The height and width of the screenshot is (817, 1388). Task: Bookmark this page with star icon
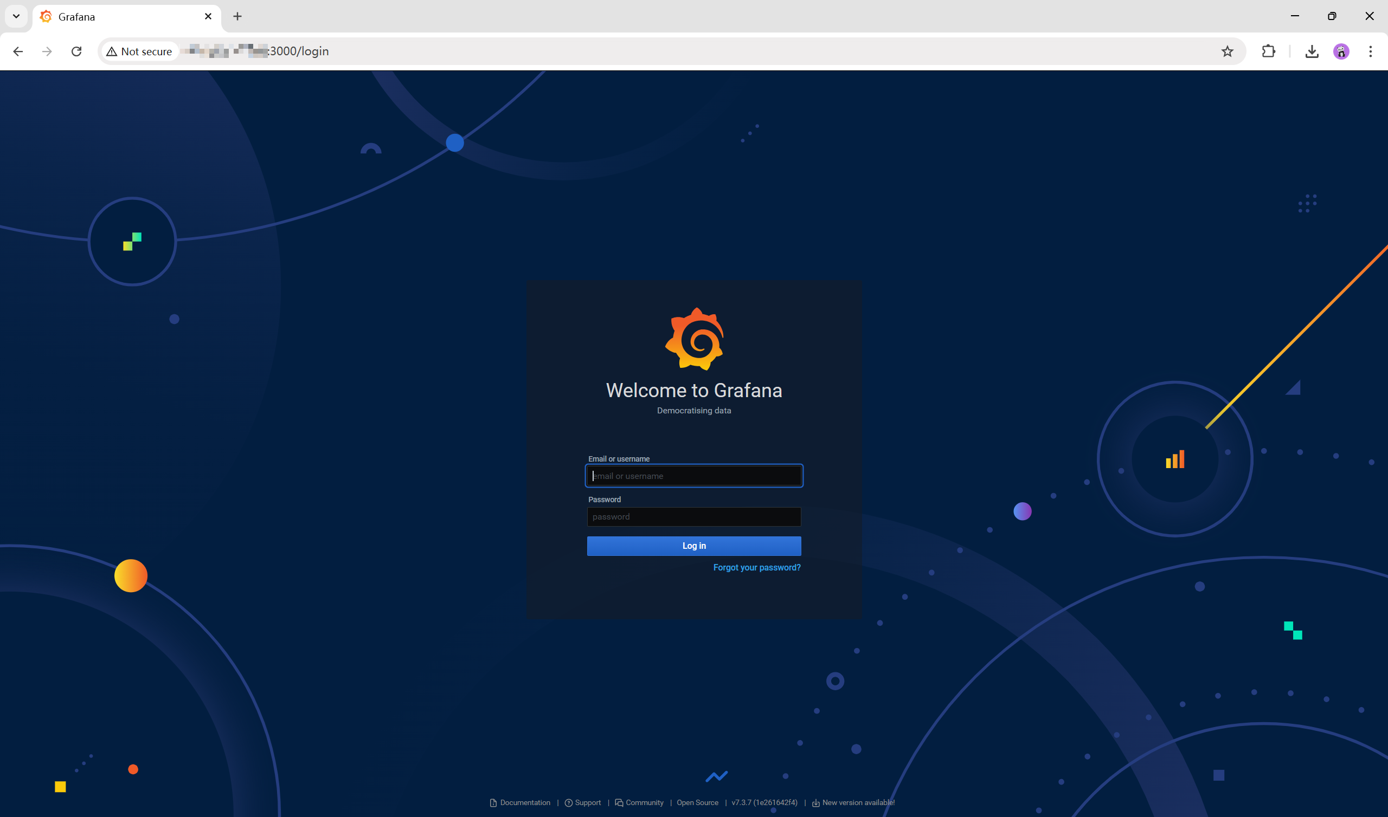[x=1227, y=51]
